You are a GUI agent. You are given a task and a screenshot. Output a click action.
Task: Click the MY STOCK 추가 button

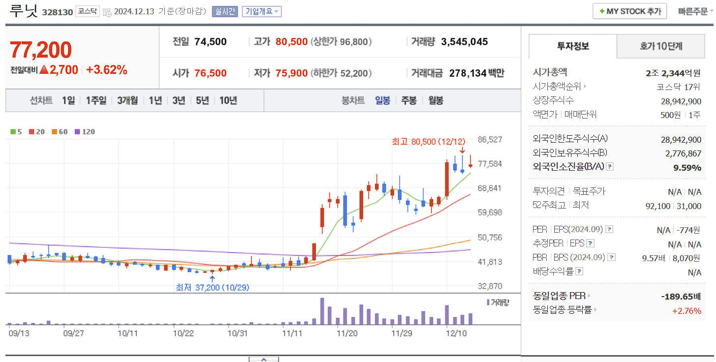click(x=629, y=11)
